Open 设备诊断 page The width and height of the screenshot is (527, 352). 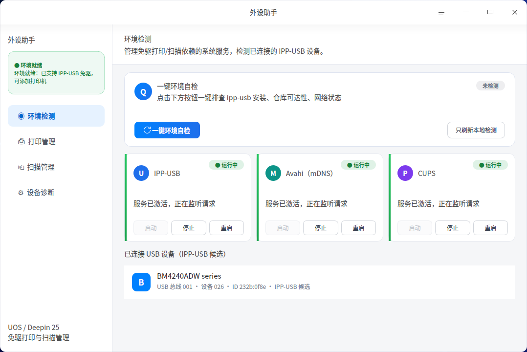tap(56, 193)
